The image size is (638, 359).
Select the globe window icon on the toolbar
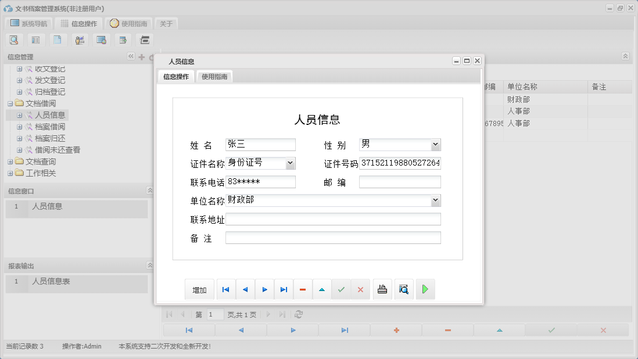click(101, 40)
